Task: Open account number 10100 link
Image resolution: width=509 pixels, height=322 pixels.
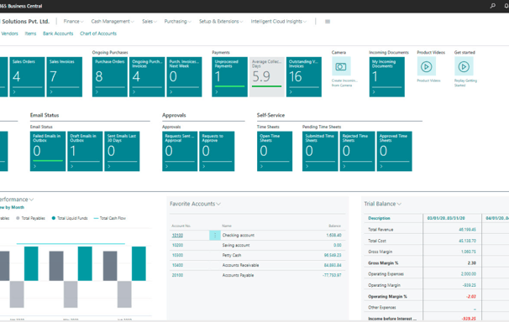Action: point(177,235)
